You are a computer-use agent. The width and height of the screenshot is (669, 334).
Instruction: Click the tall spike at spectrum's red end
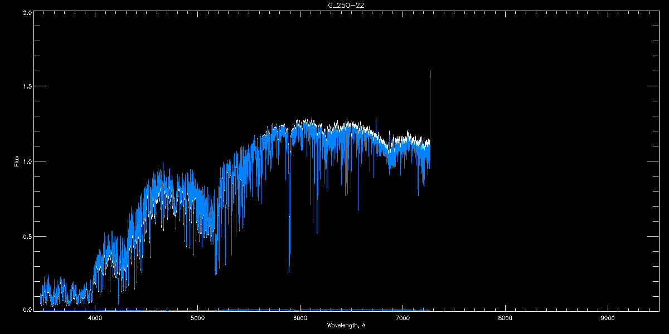coord(430,106)
